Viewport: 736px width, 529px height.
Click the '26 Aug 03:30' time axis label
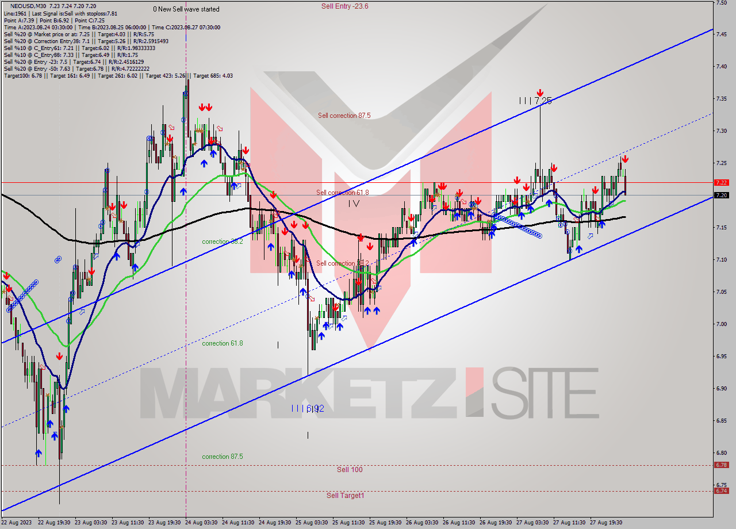pos(422,523)
